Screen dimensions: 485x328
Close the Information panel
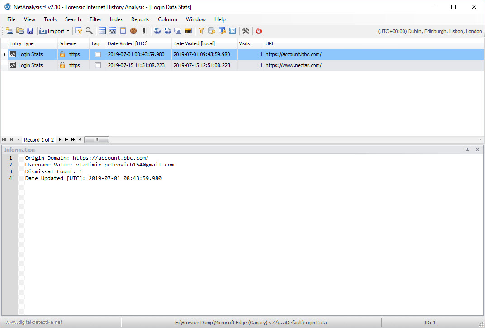click(477, 150)
